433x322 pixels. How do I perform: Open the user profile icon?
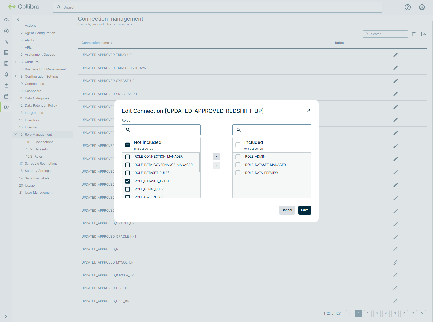(x=422, y=7)
